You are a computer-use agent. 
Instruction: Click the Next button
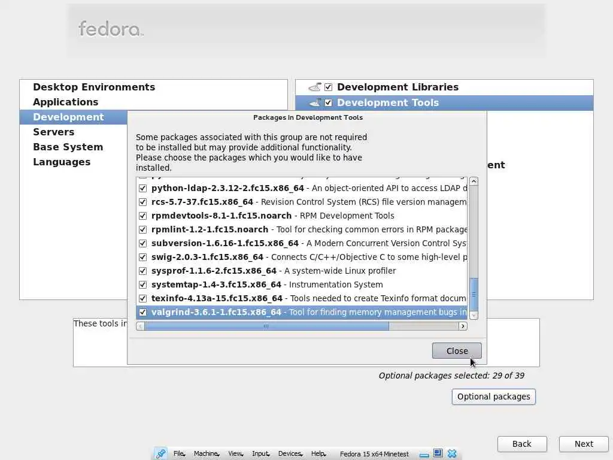click(584, 444)
